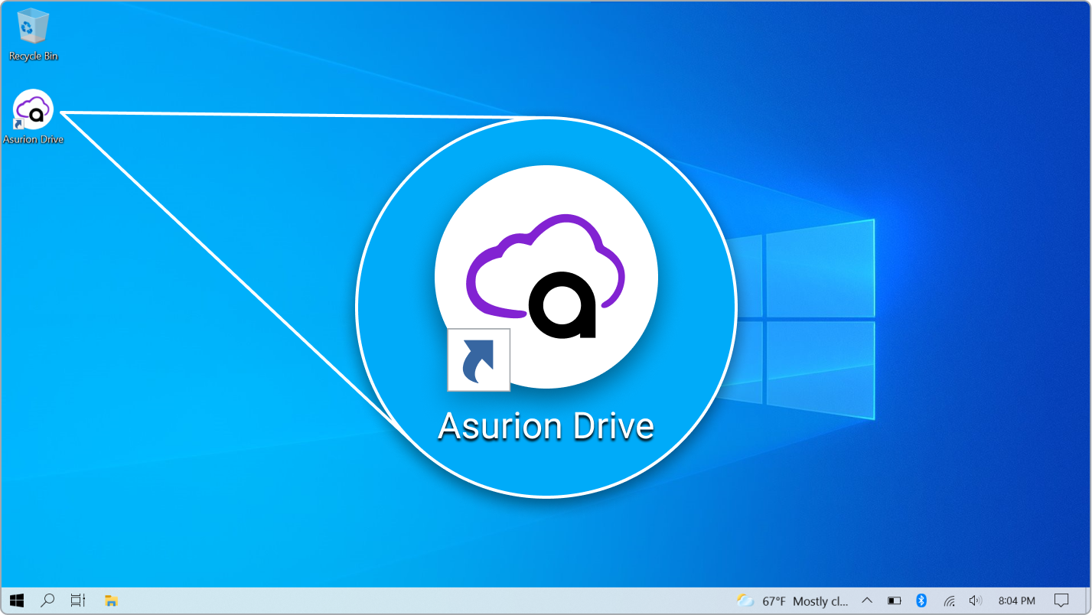The width and height of the screenshot is (1092, 615).
Task: Launch File Explorer from the taskbar
Action: pos(111,600)
